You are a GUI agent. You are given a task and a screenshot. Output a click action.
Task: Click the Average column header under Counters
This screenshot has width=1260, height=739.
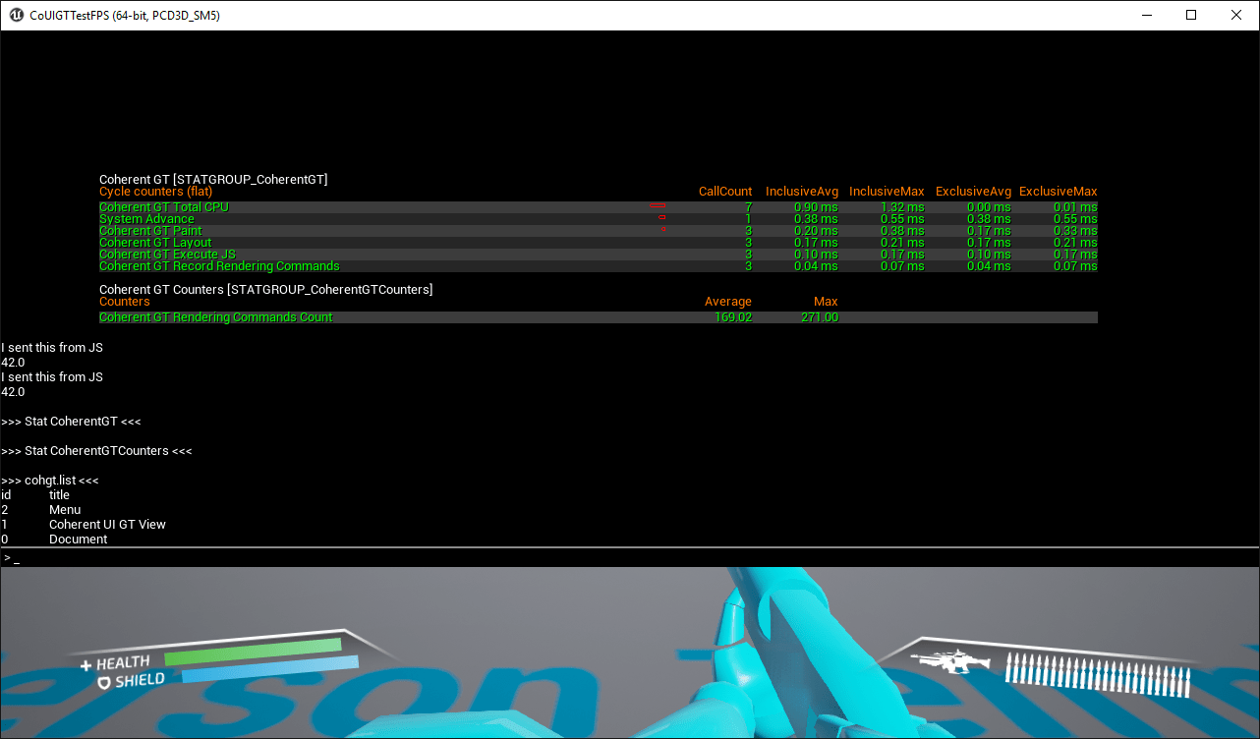[x=727, y=301]
